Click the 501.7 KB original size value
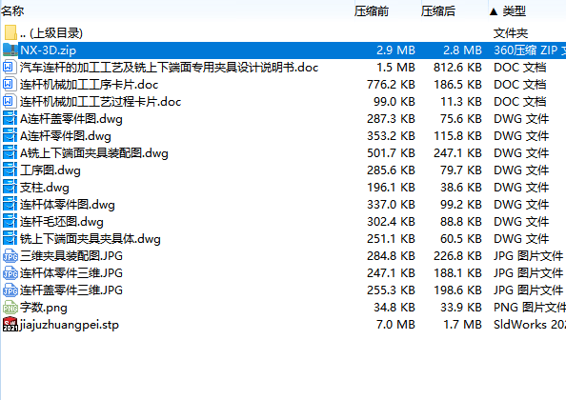The image size is (566, 400). 391,153
